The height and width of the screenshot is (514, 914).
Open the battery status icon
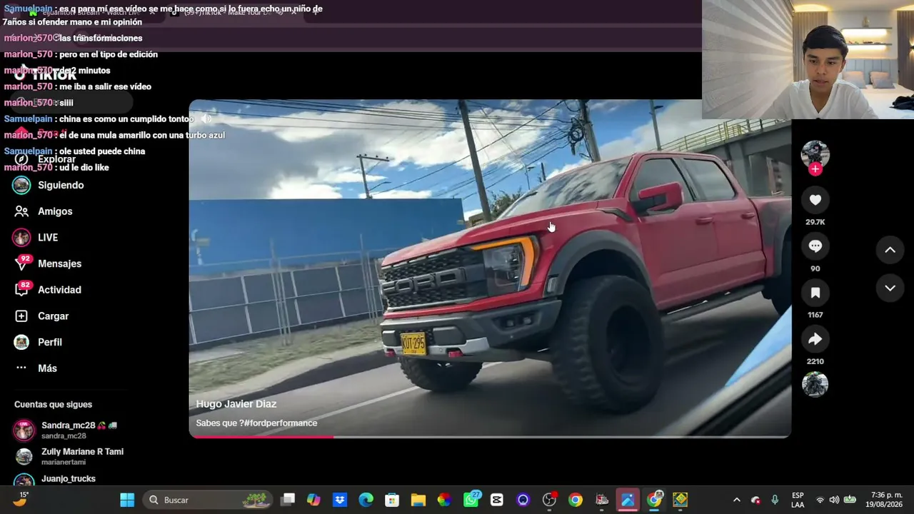point(850,500)
